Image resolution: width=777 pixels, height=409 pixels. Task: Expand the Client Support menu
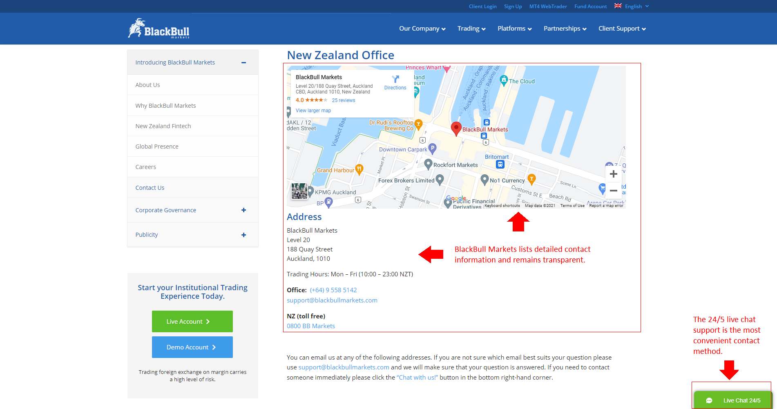[622, 29]
